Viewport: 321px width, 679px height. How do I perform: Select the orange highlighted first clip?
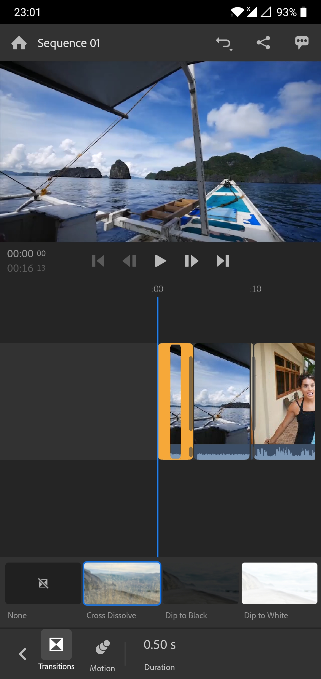click(x=175, y=401)
